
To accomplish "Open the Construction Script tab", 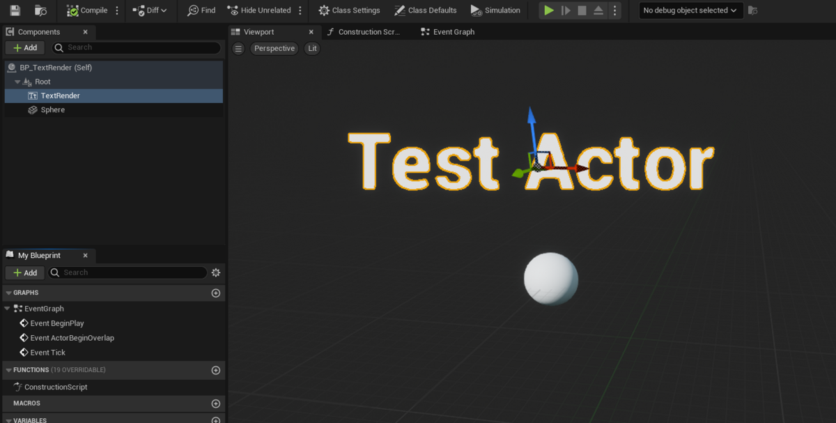I will click(x=365, y=31).
